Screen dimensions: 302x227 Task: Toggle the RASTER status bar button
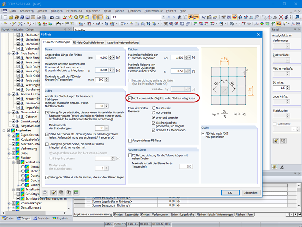[x=120, y=224]
